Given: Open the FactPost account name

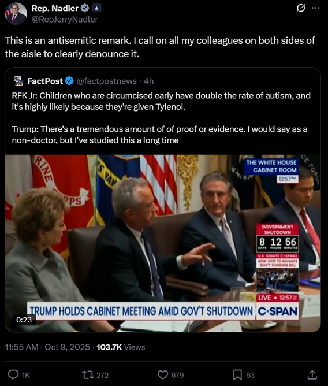Looking at the screenshot, I should [x=45, y=81].
